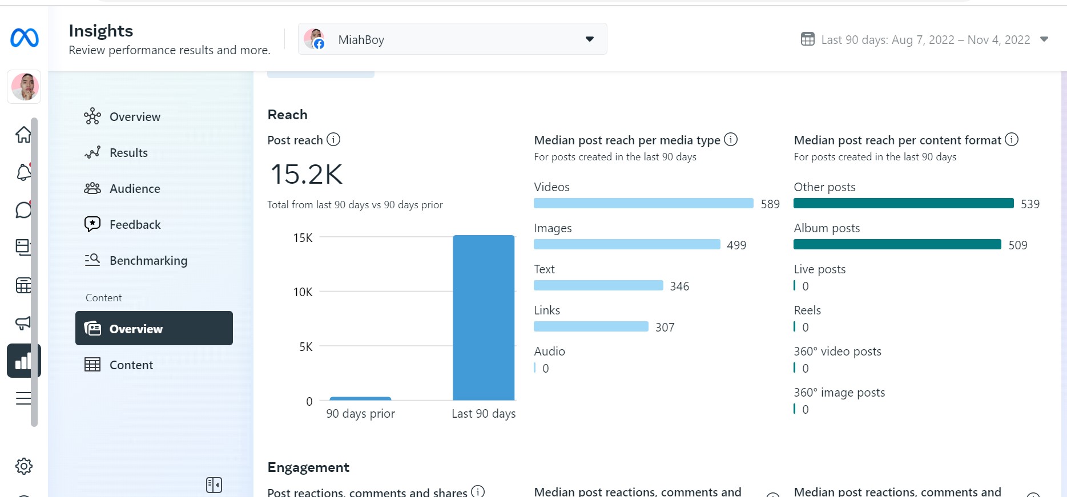Click the calendar icon by date range

(x=808, y=39)
